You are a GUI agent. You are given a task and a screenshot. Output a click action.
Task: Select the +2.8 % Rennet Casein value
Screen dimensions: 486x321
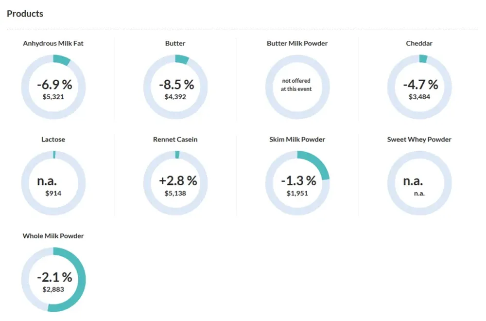[178, 181]
